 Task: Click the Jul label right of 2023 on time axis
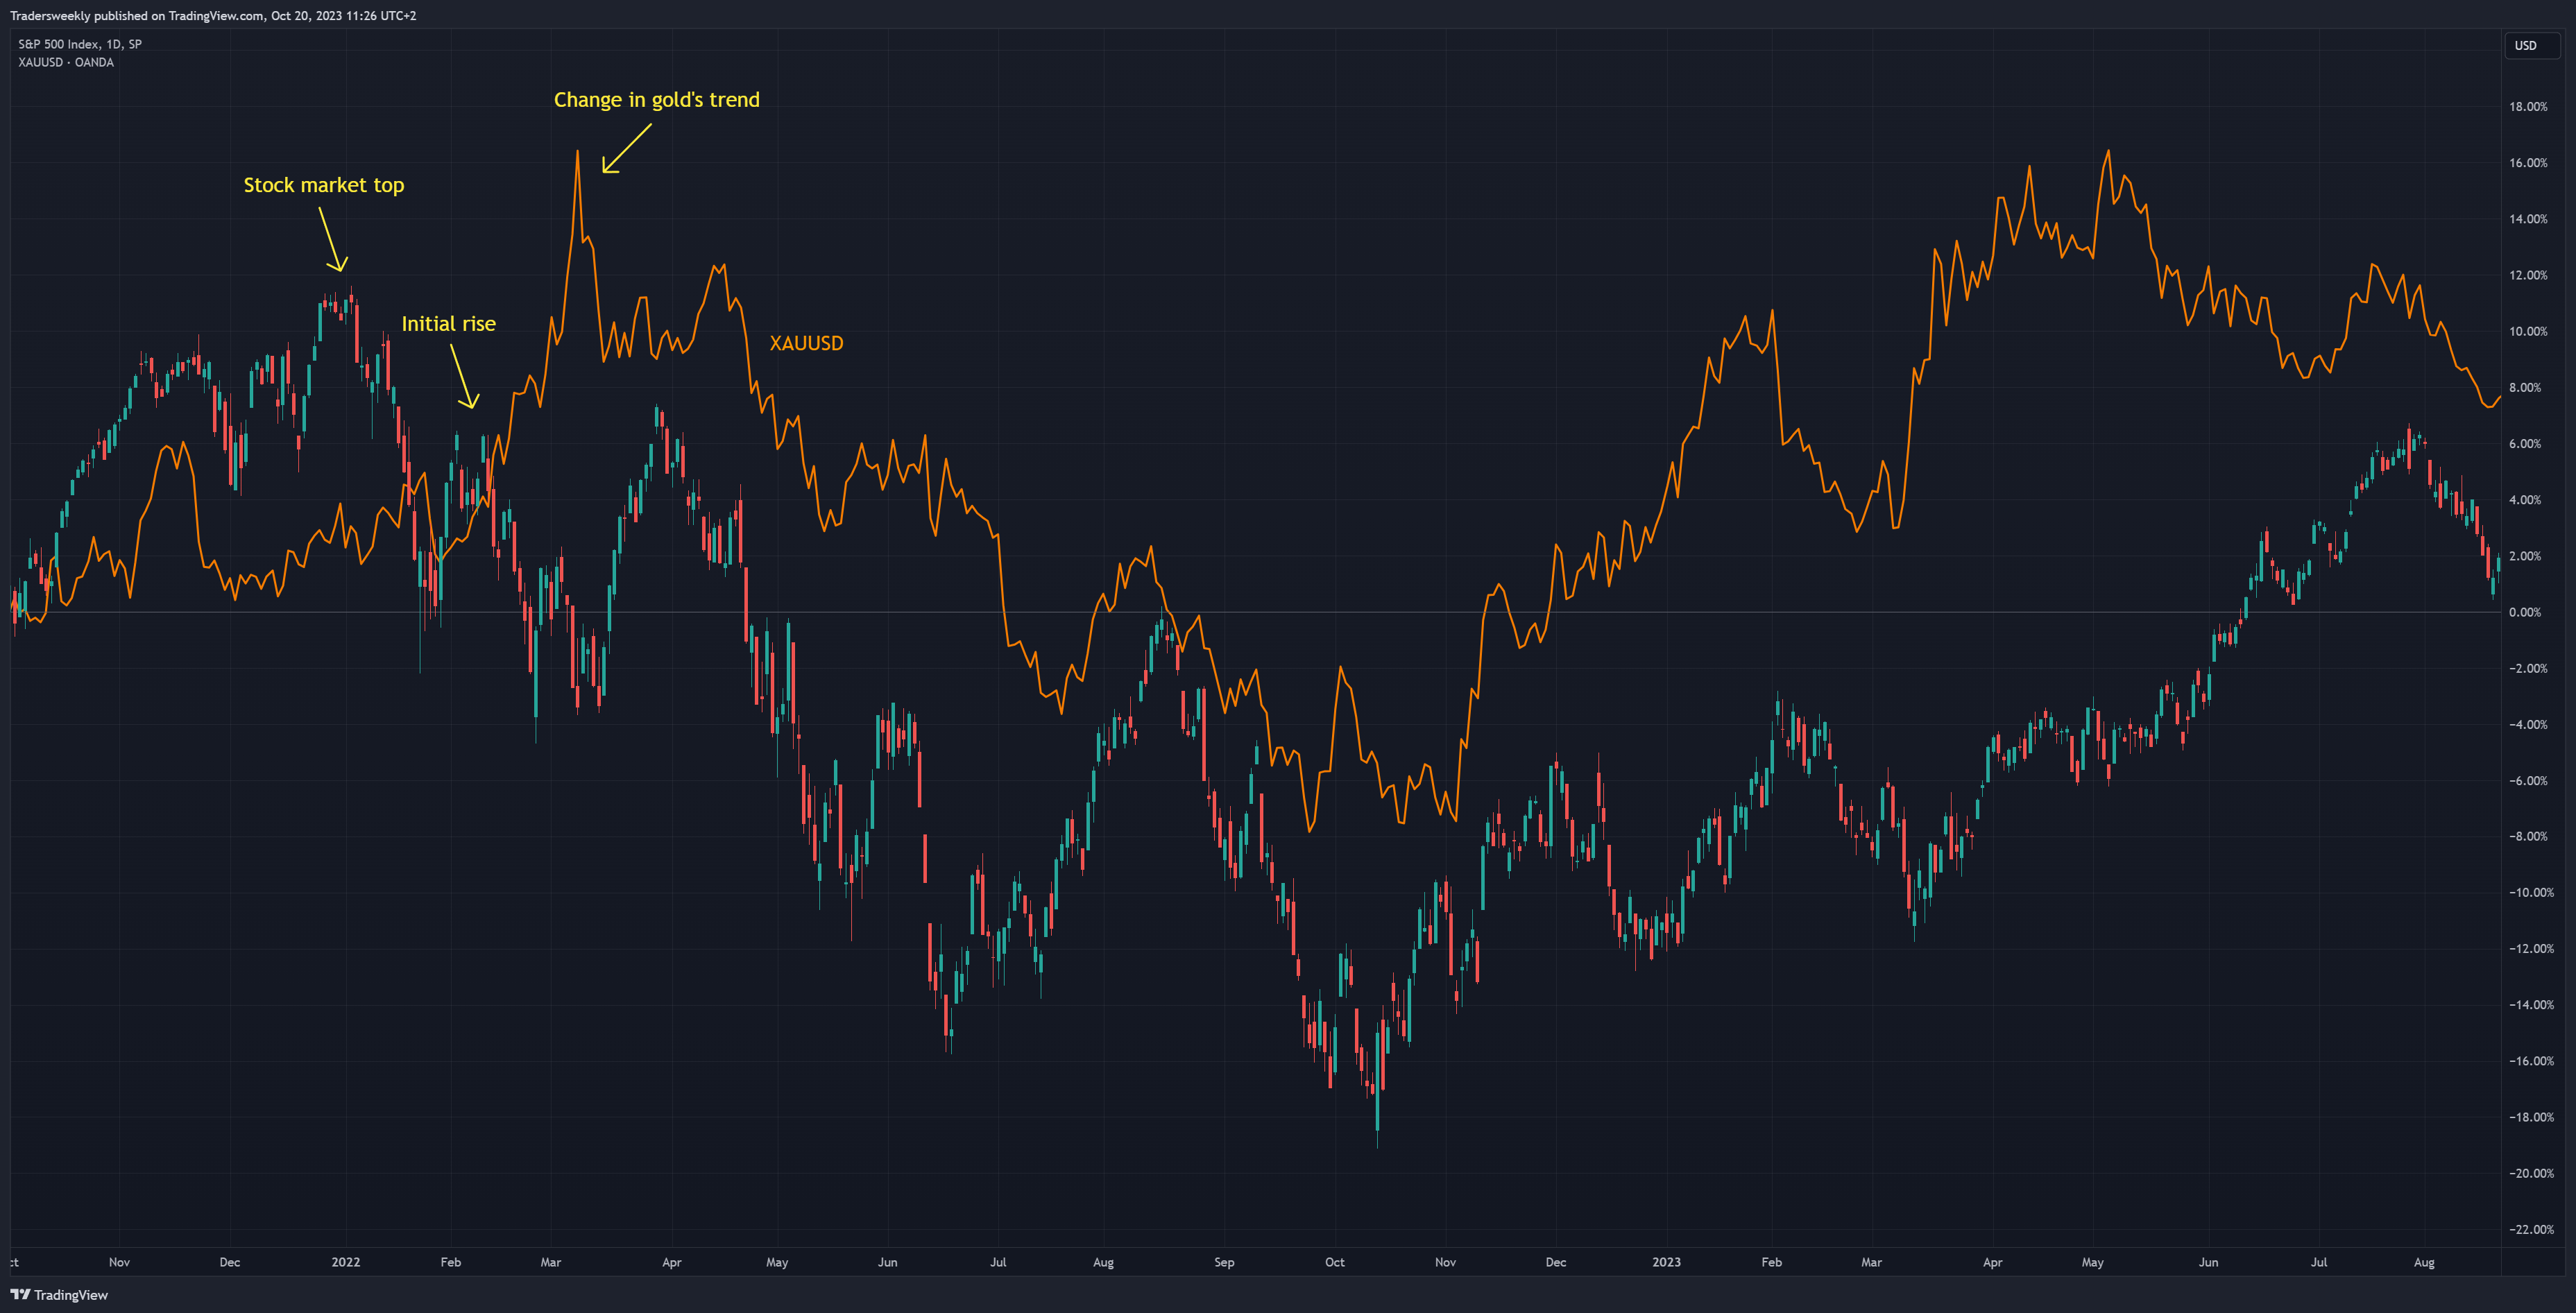pos(2318,1262)
